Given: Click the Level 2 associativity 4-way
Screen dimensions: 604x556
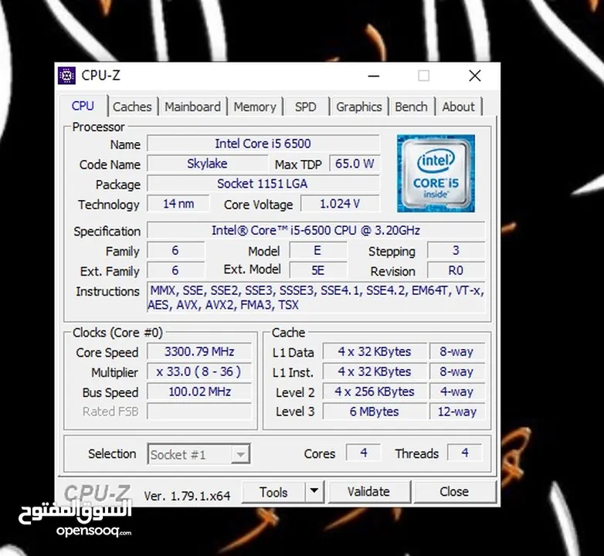Looking at the screenshot, I should point(456,392).
